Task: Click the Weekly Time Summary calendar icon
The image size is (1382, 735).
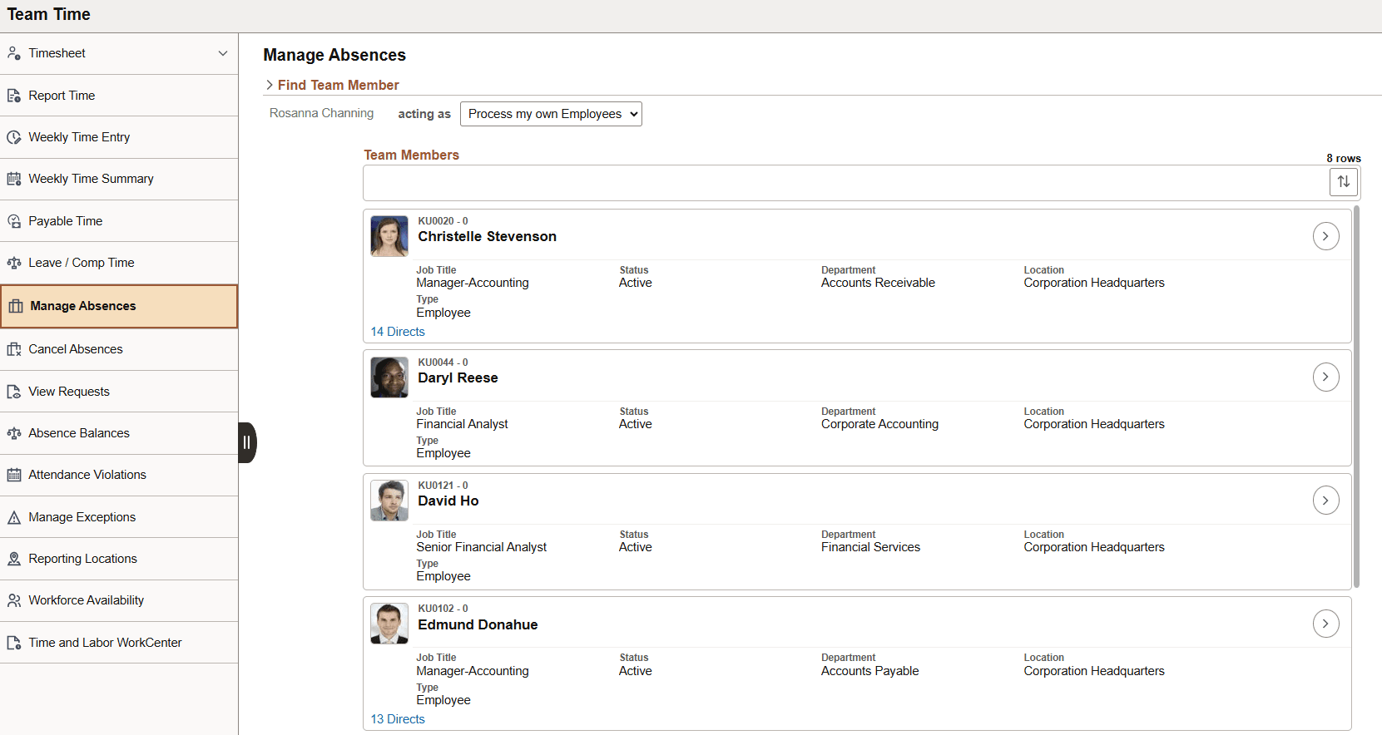Action: 14,179
